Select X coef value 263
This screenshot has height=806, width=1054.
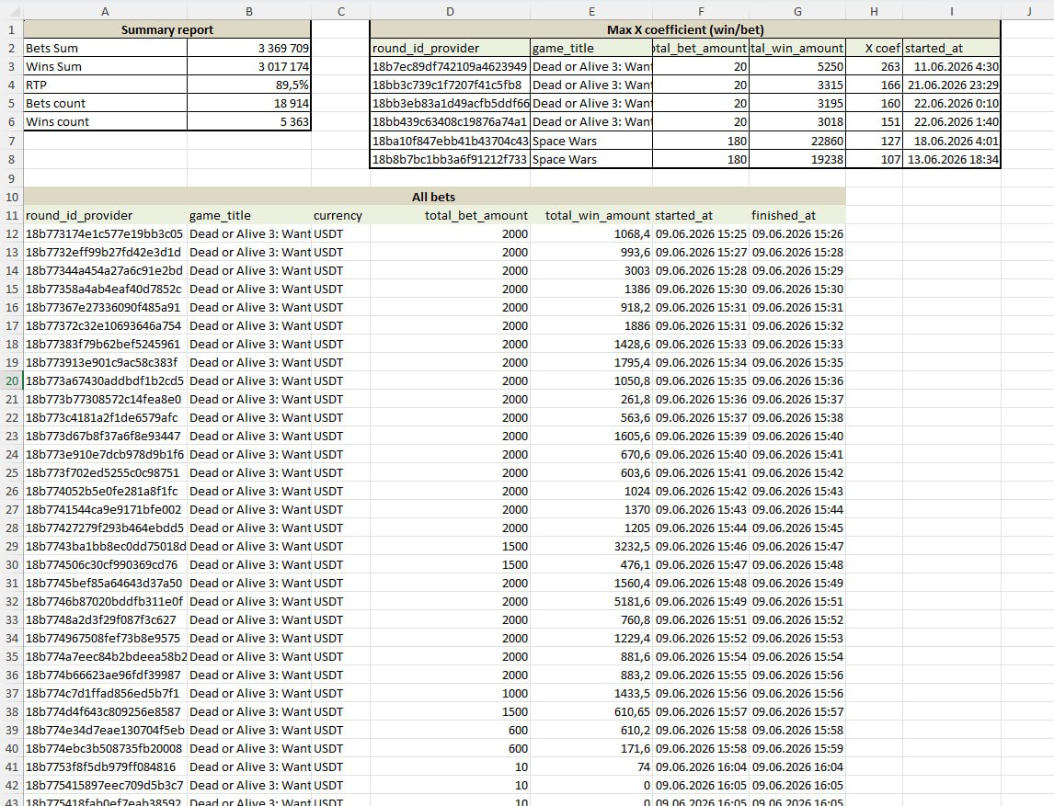pyautogui.click(x=874, y=66)
